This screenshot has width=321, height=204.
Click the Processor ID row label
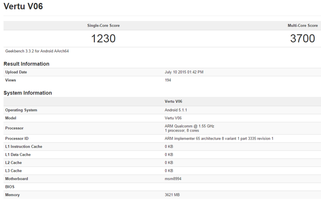pyautogui.click(x=17, y=139)
